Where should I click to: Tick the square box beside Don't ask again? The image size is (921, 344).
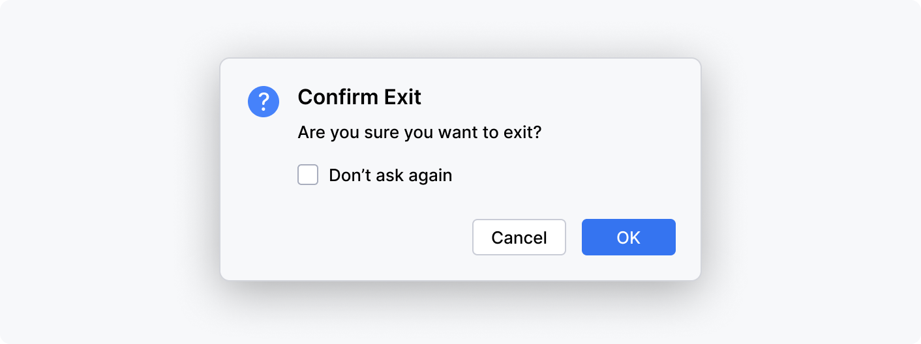(x=308, y=175)
